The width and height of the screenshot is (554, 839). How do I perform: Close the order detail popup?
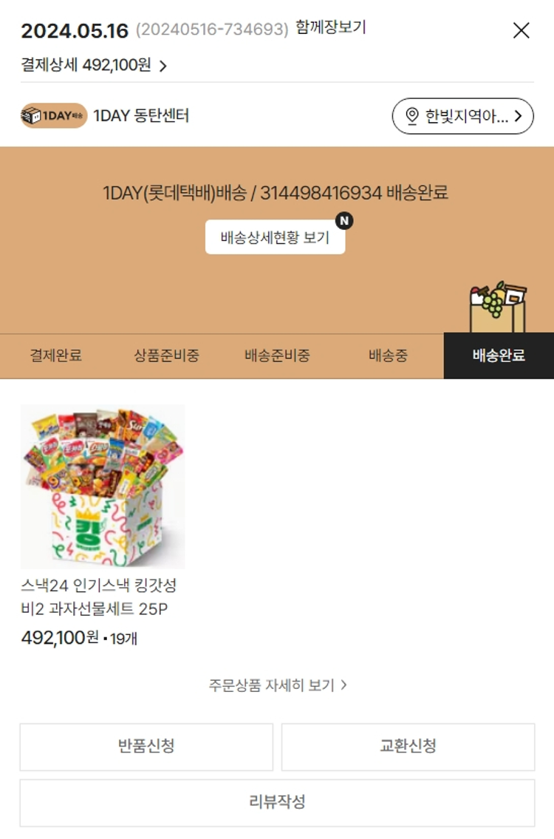(x=521, y=30)
